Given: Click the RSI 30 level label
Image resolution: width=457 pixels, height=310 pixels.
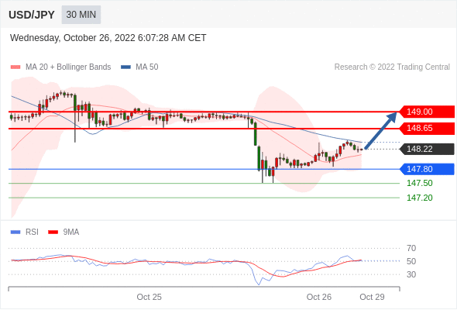Looking at the screenshot, I should 411,274.
